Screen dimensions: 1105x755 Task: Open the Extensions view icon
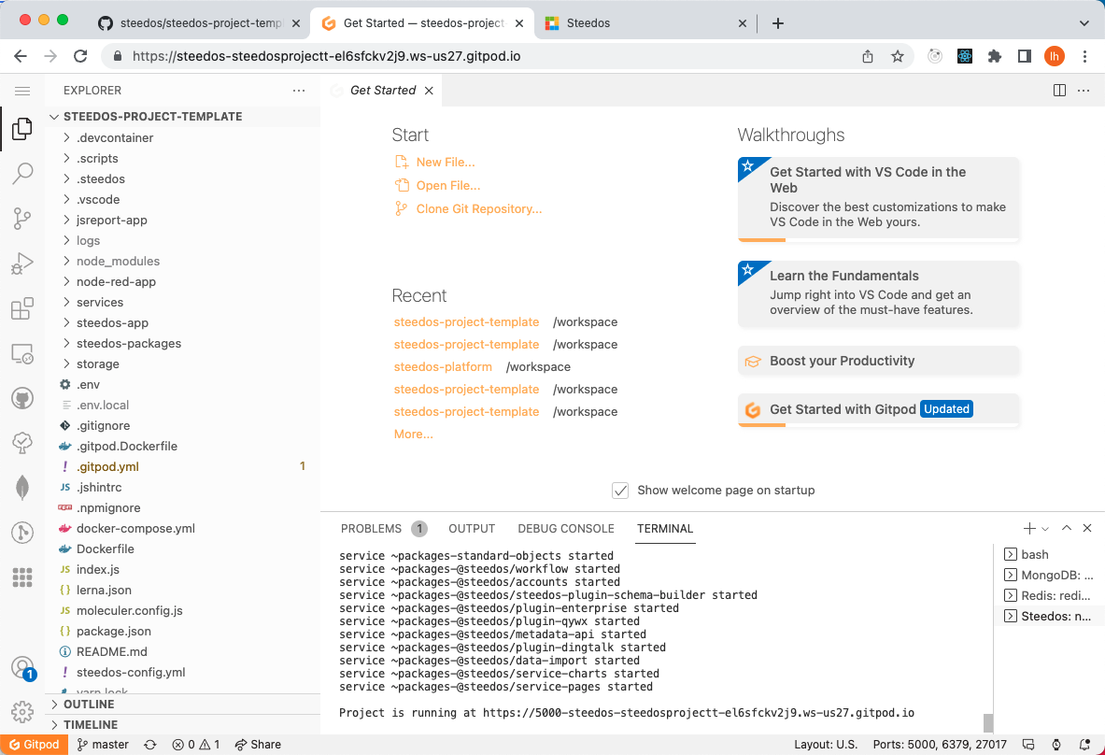[21, 308]
